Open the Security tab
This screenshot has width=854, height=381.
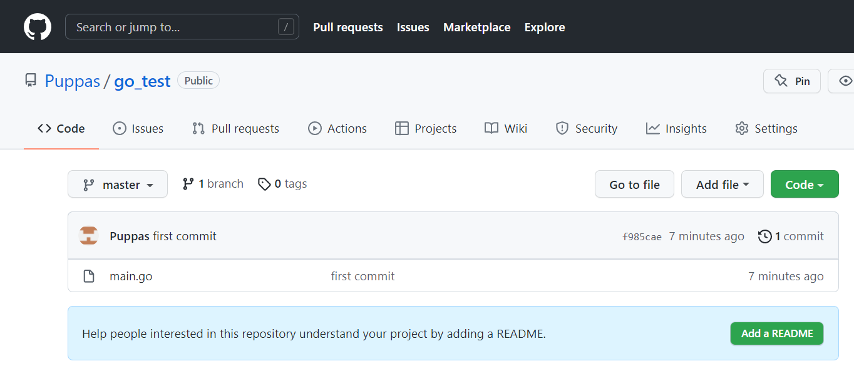pos(587,128)
